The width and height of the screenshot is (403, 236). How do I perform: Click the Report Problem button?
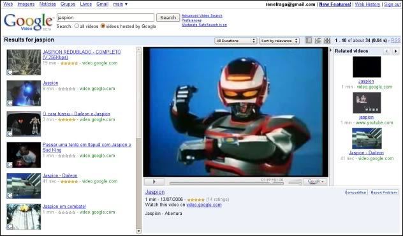385,192
